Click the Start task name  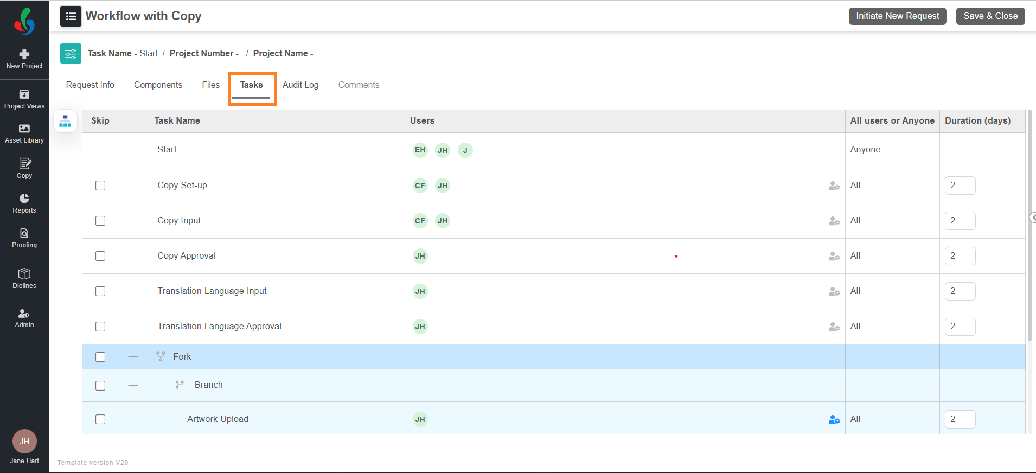click(167, 150)
